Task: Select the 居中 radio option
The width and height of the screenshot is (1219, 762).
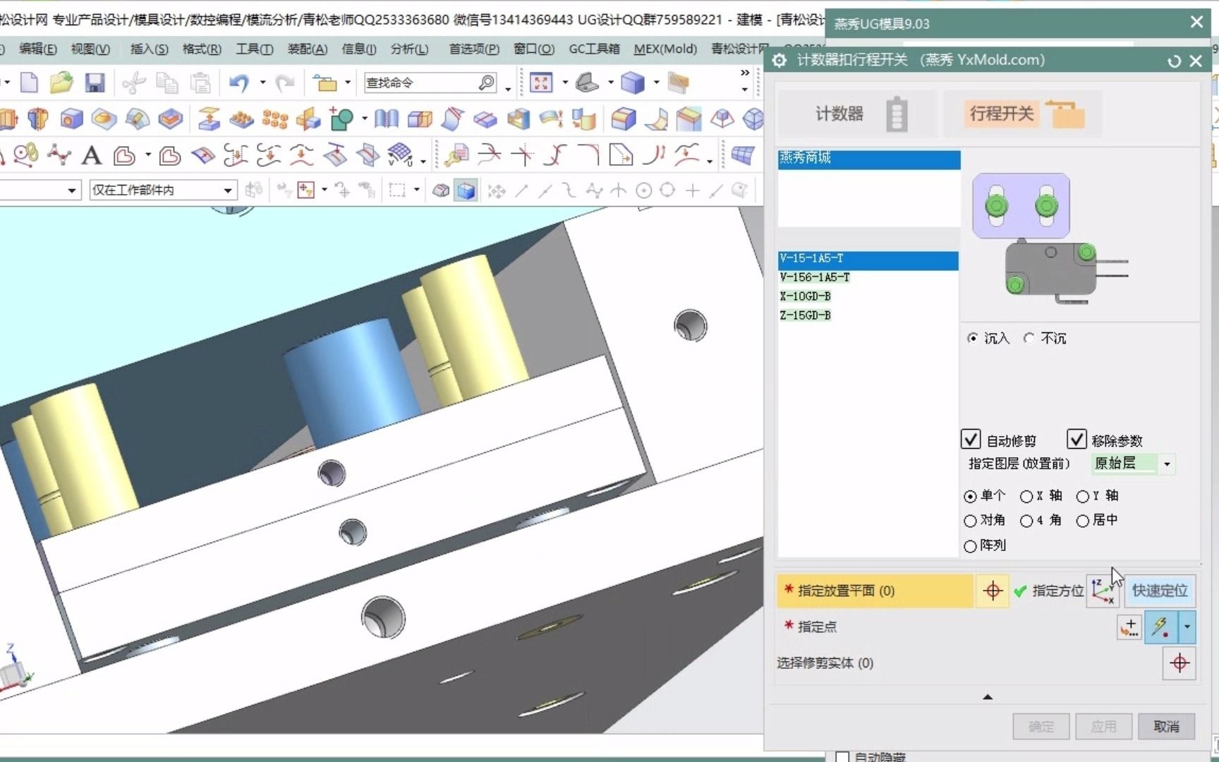Action: (1083, 521)
